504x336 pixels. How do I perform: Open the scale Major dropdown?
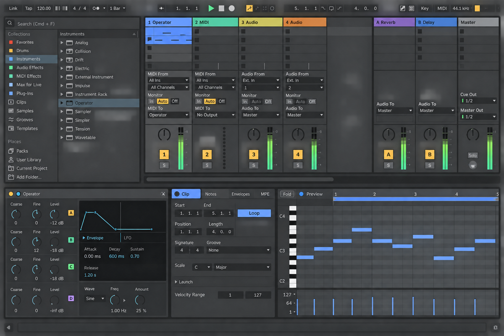pos(242,267)
